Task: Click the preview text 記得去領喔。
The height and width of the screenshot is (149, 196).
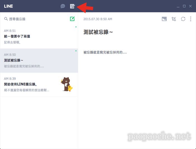Action: coord(12,42)
